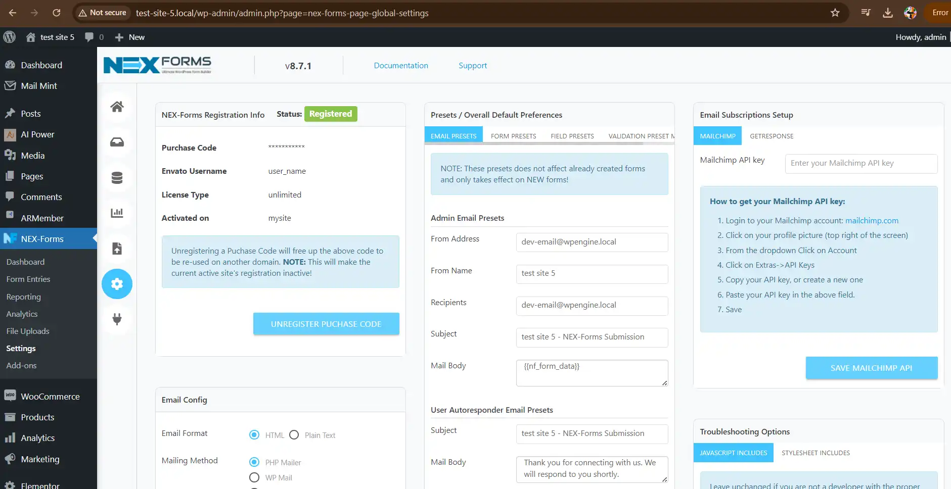Open NEX-Forms home dashboard icon
Image resolution: width=951 pixels, height=489 pixels.
click(117, 107)
